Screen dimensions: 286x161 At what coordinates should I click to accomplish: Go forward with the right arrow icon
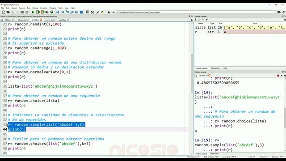[x=113, y=12]
